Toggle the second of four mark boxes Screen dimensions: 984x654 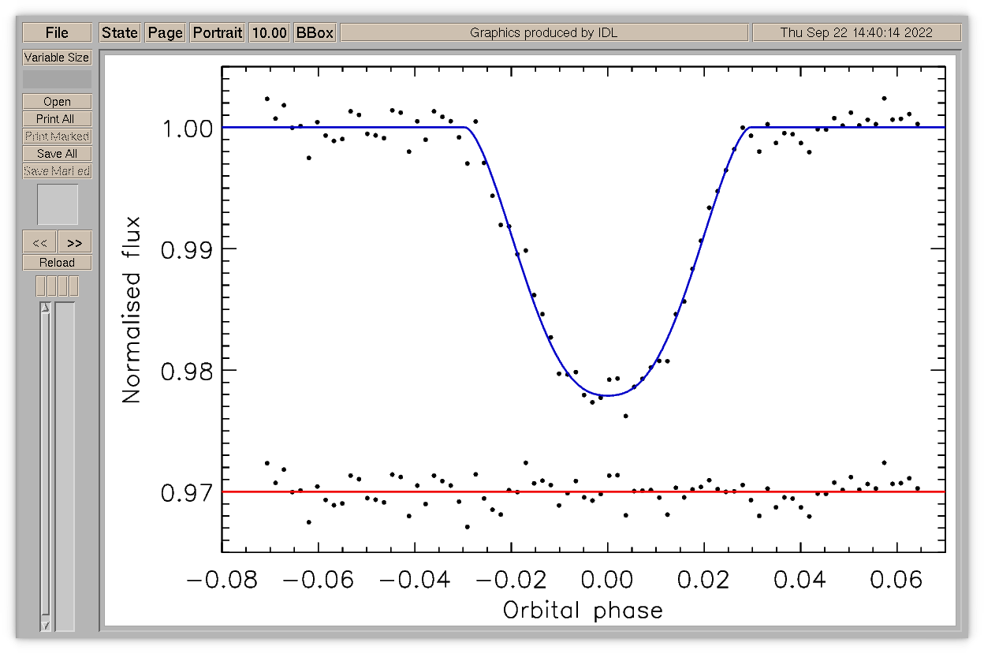pyautogui.click(x=52, y=286)
